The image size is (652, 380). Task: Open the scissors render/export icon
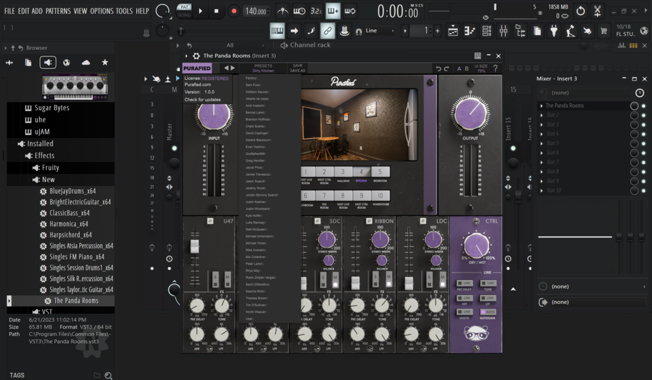(x=598, y=11)
